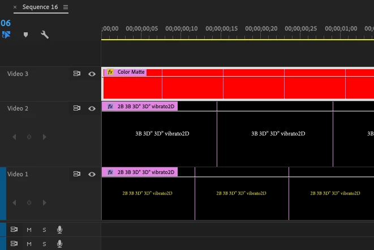This screenshot has height=250, width=374.
Task: Enable voice-over record on second audio track
Action: (59, 244)
